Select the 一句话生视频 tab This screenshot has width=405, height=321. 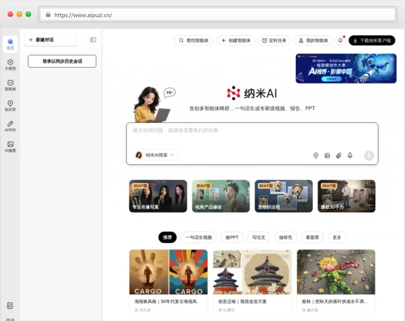coord(198,237)
